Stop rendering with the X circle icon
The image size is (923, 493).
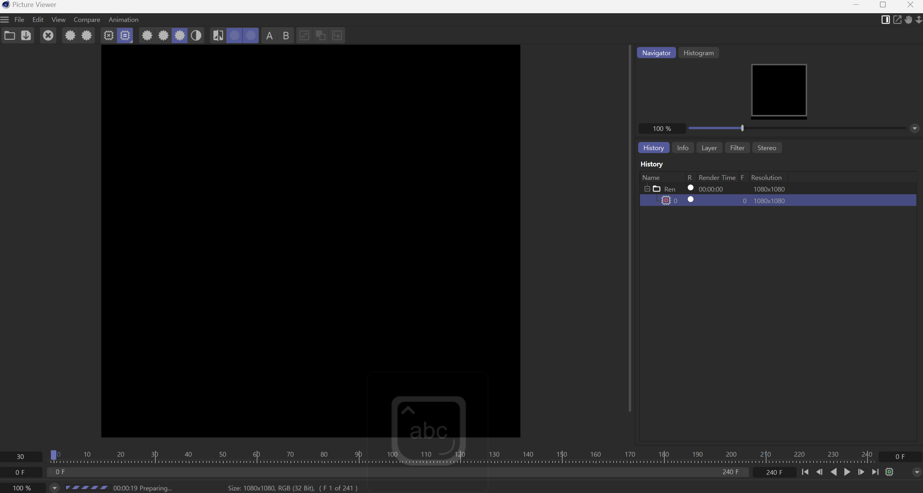coord(48,36)
